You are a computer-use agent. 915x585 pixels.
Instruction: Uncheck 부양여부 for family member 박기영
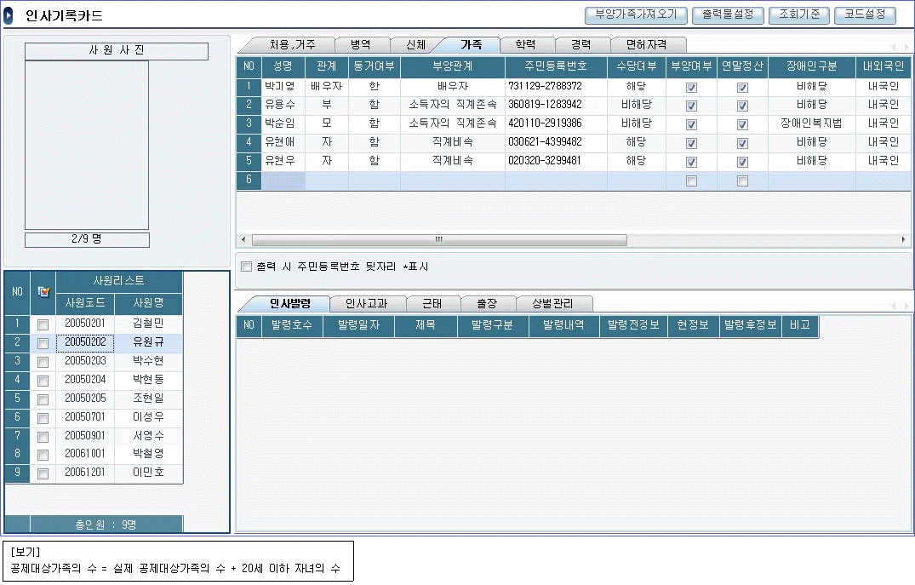(691, 87)
